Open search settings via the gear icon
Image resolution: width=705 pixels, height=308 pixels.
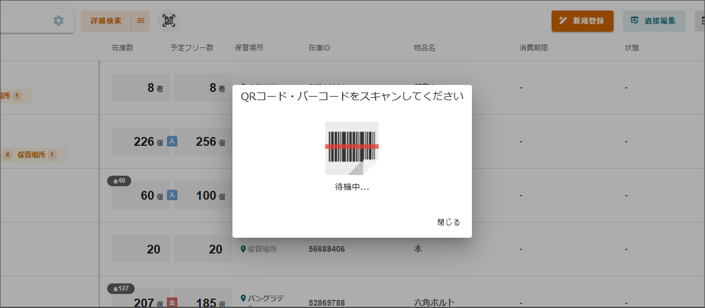coord(59,20)
